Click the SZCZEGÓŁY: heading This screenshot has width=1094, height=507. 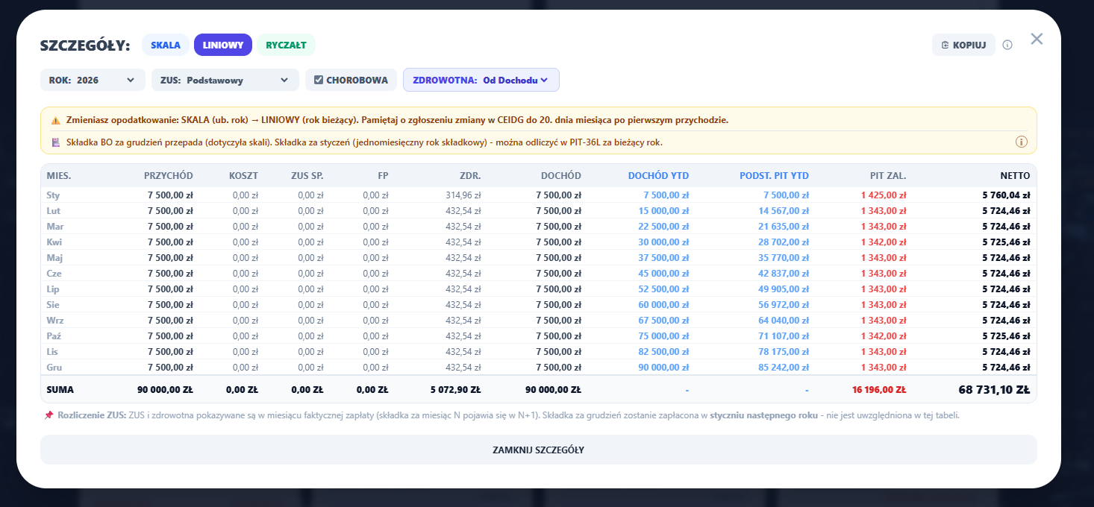85,45
